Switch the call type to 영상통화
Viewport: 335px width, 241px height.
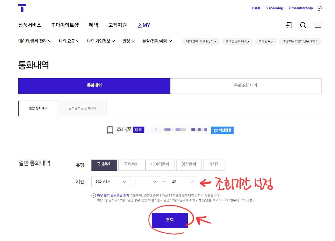189,165
